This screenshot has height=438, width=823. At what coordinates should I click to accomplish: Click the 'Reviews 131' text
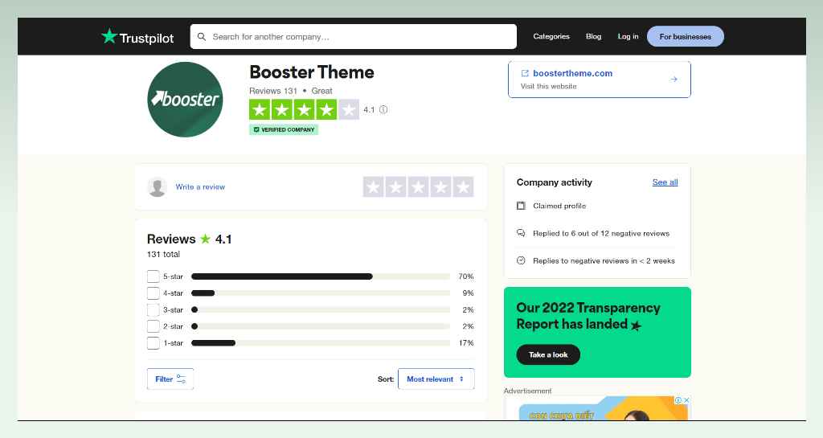(x=273, y=91)
